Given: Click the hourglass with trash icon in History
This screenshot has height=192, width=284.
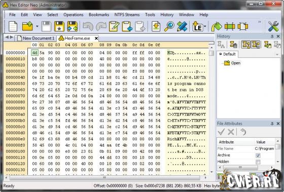Looking at the screenshot, I should point(233,45).
